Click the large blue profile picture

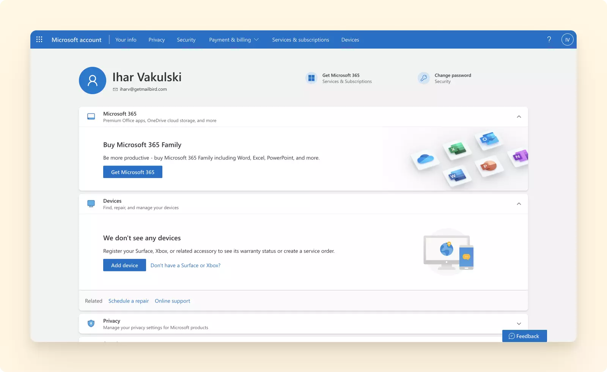pos(93,80)
